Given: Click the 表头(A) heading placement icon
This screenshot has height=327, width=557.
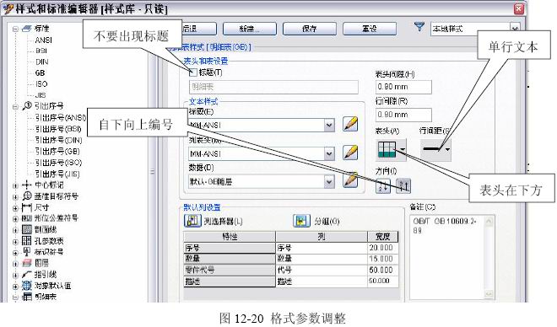Looking at the screenshot, I should tap(387, 149).
